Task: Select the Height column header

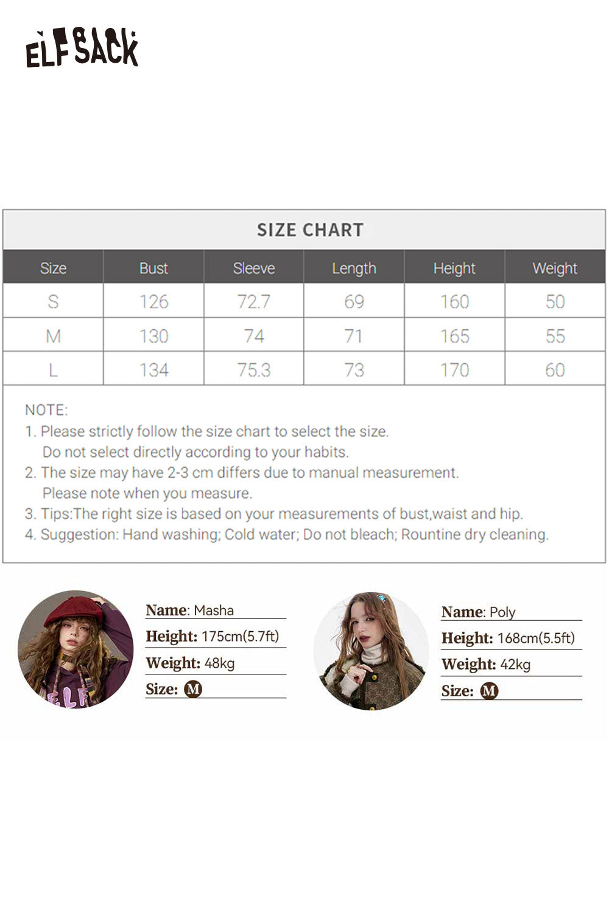Action: [x=454, y=268]
